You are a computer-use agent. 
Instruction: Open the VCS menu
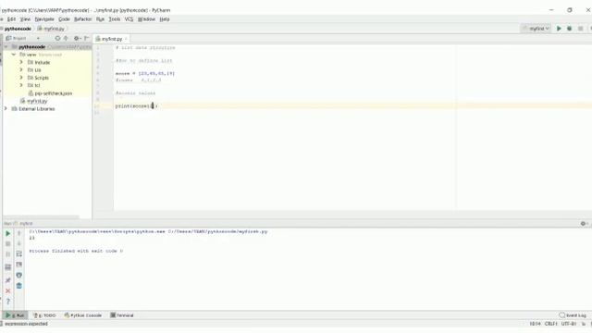pos(129,19)
